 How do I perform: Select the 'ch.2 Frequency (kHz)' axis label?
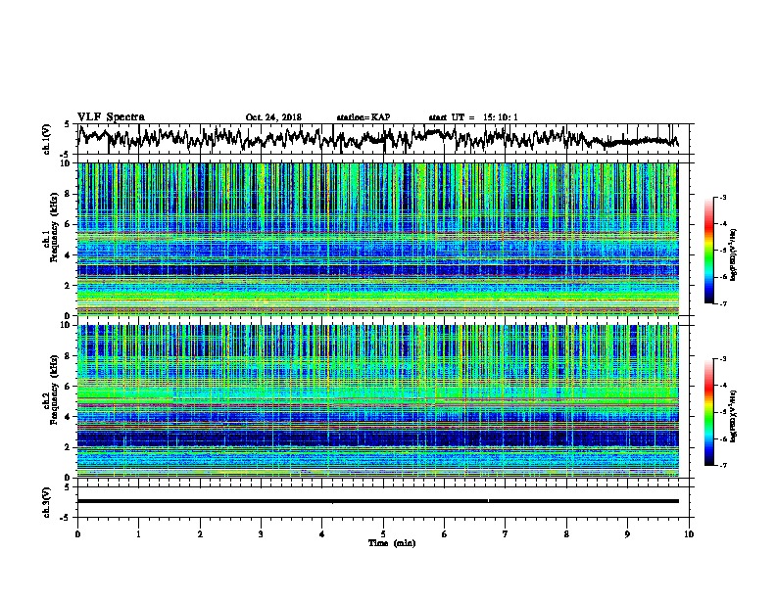click(x=51, y=390)
